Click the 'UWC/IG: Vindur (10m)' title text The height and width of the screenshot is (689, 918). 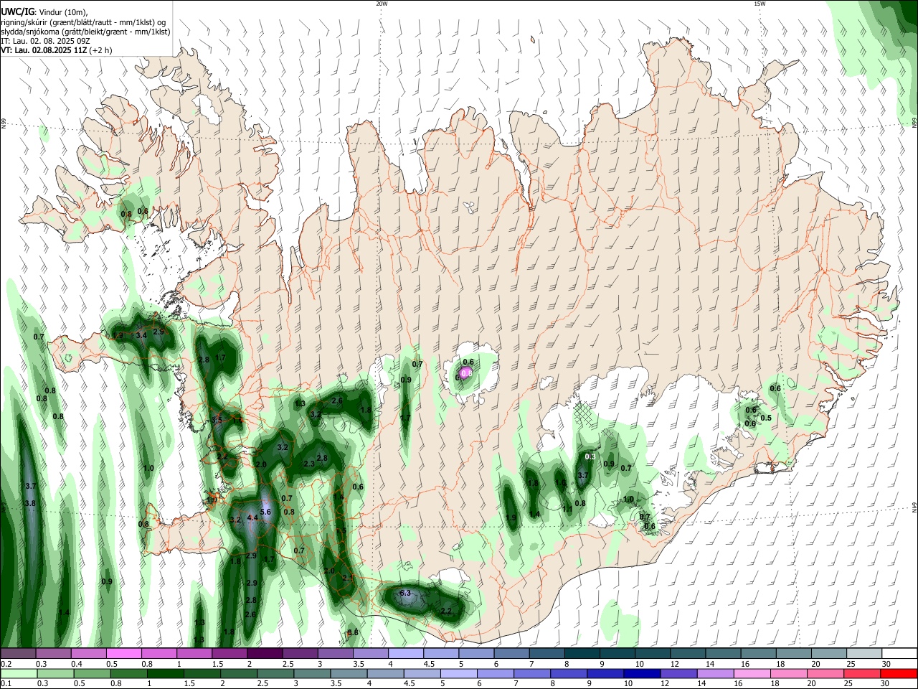click(44, 12)
